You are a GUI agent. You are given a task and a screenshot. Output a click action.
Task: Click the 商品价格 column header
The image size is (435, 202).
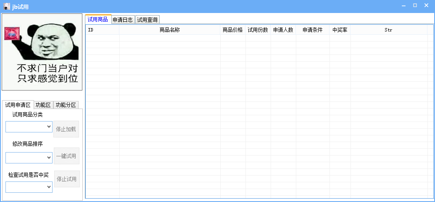click(x=233, y=30)
